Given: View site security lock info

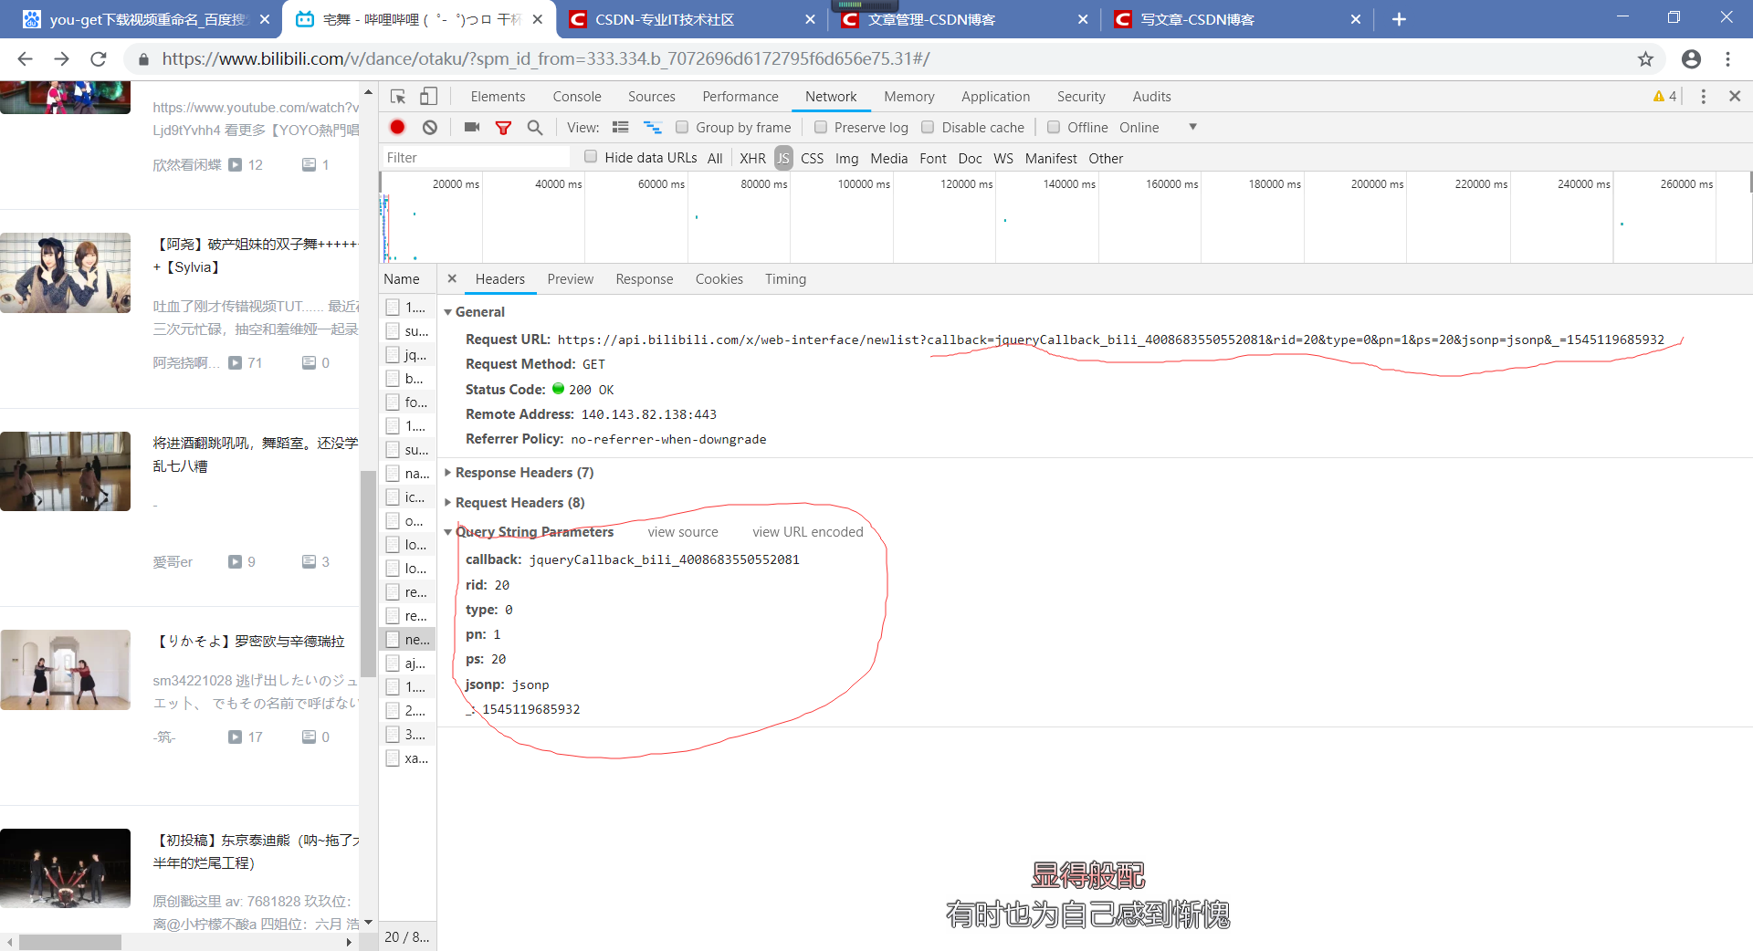Looking at the screenshot, I should pyautogui.click(x=143, y=59).
